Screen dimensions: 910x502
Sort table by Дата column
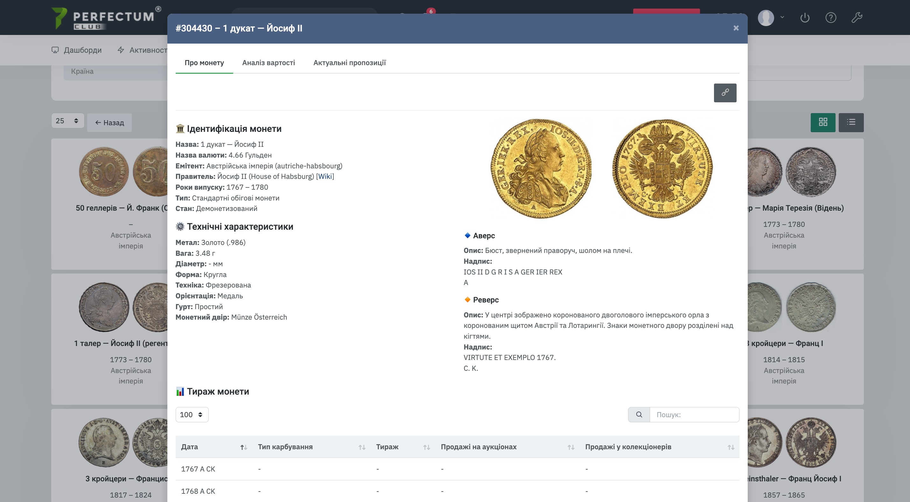[x=213, y=447]
